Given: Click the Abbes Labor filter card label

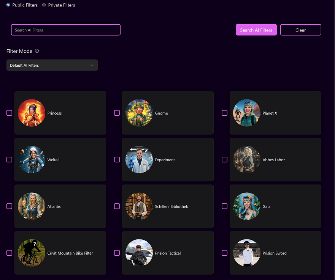Looking at the screenshot, I should pyautogui.click(x=273, y=160).
